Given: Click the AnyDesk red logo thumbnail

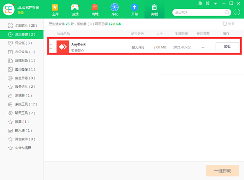Looking at the screenshot, I should pos(63,47).
